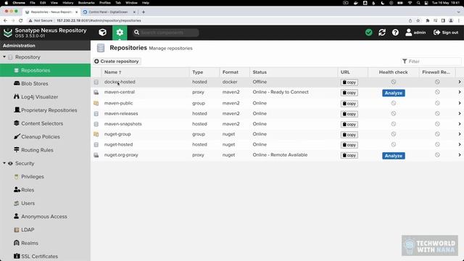This screenshot has height=261, width=464.
Task: Bookmark page with star icon
Action: pos(418,21)
